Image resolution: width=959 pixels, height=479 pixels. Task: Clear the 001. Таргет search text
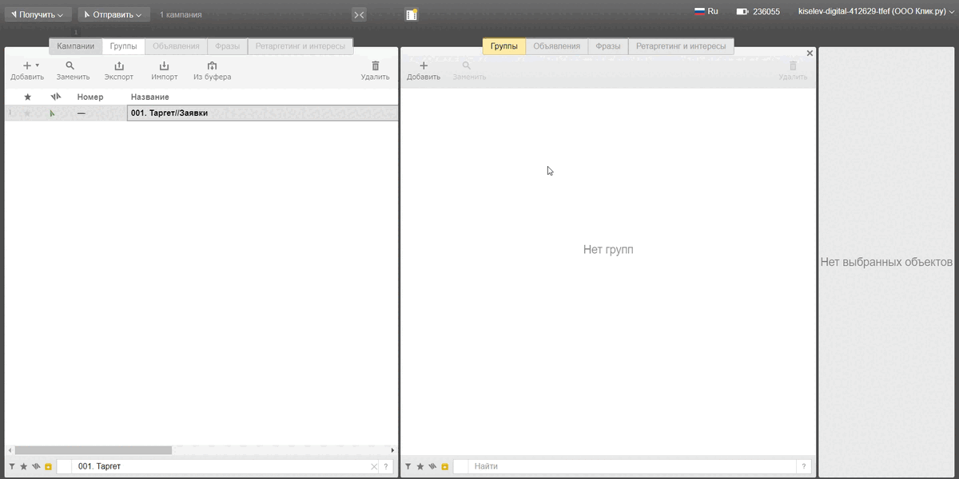point(373,466)
